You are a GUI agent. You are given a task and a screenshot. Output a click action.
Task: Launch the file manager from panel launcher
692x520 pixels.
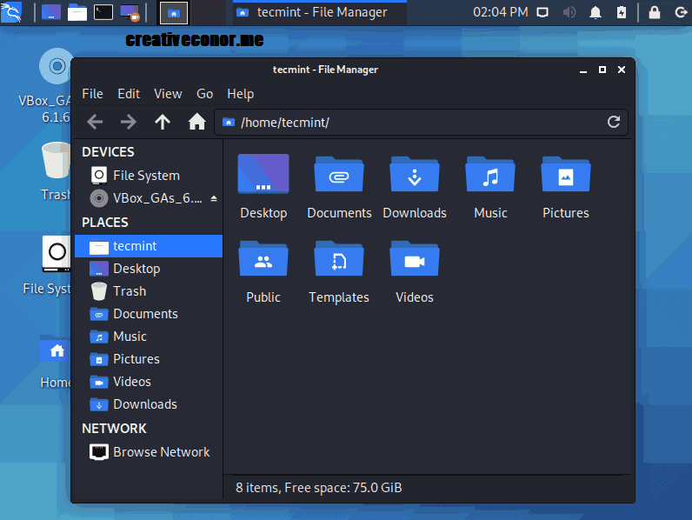pos(77,12)
